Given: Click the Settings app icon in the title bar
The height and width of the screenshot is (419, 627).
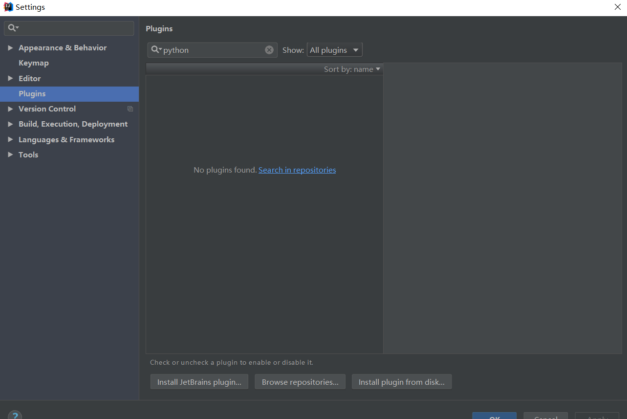Looking at the screenshot, I should pyautogui.click(x=8, y=7).
